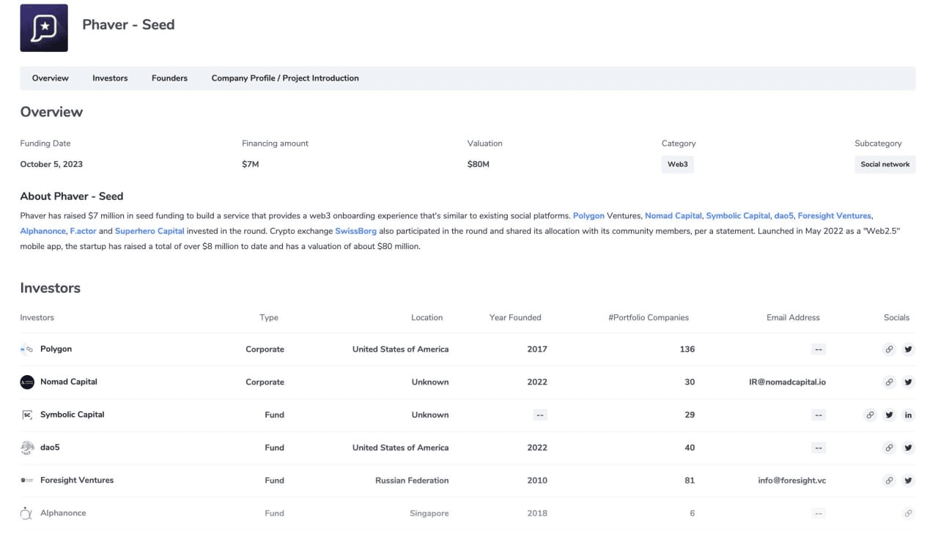Screen dimensions: 938x537
Task: Click Foresight Ventures' website link icon
Action: pyautogui.click(x=889, y=481)
